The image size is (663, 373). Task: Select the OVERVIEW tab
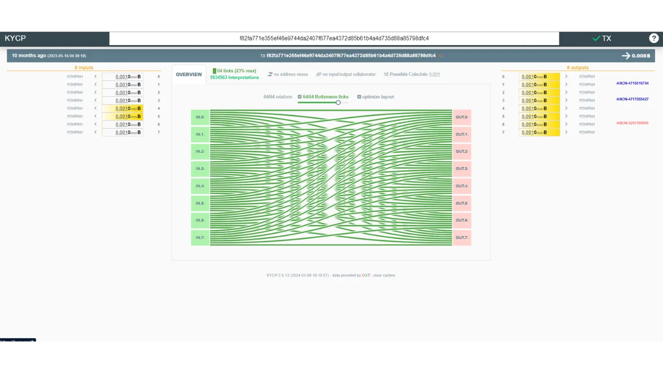click(x=189, y=75)
